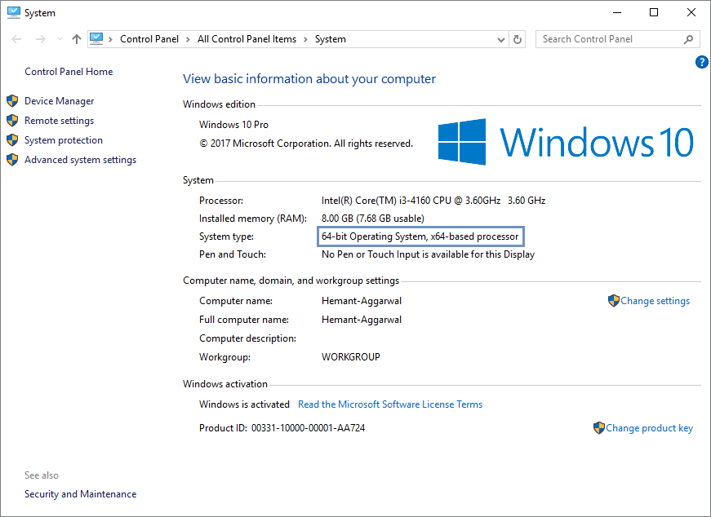Read the Microsoft Software License Terms
The image size is (711, 517).
coord(390,404)
